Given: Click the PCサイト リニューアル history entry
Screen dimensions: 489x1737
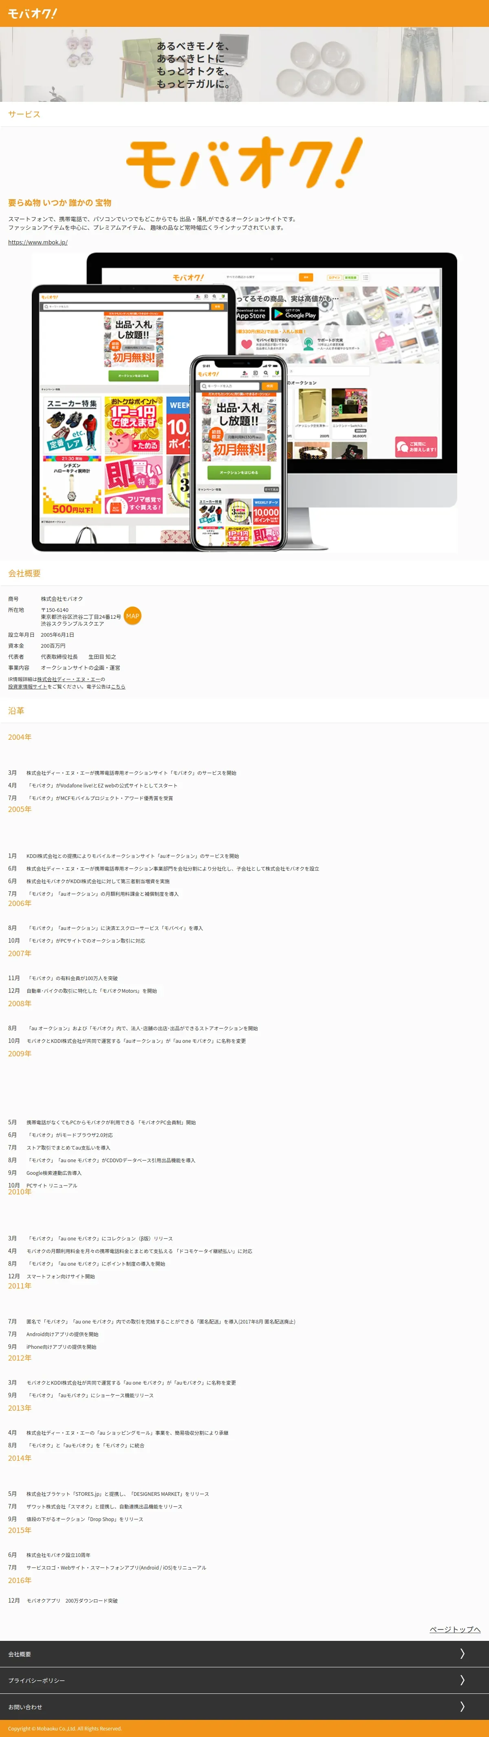Looking at the screenshot, I should tap(52, 1185).
